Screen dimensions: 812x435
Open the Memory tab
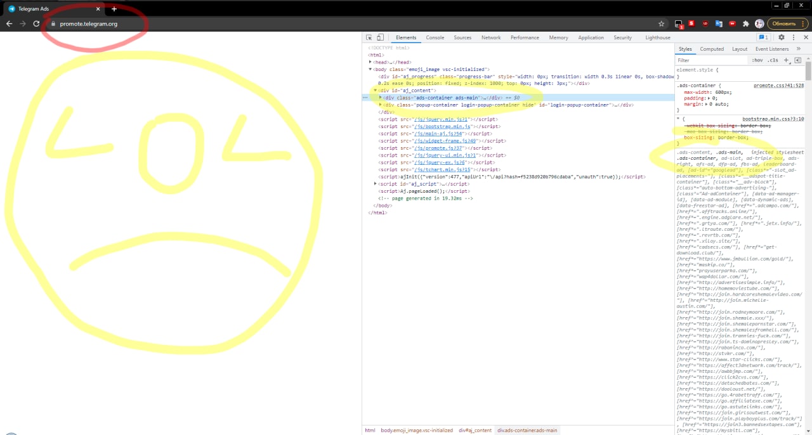[x=558, y=37]
